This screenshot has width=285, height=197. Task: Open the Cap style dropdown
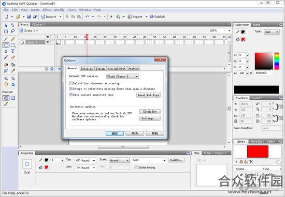tap(85, 160)
